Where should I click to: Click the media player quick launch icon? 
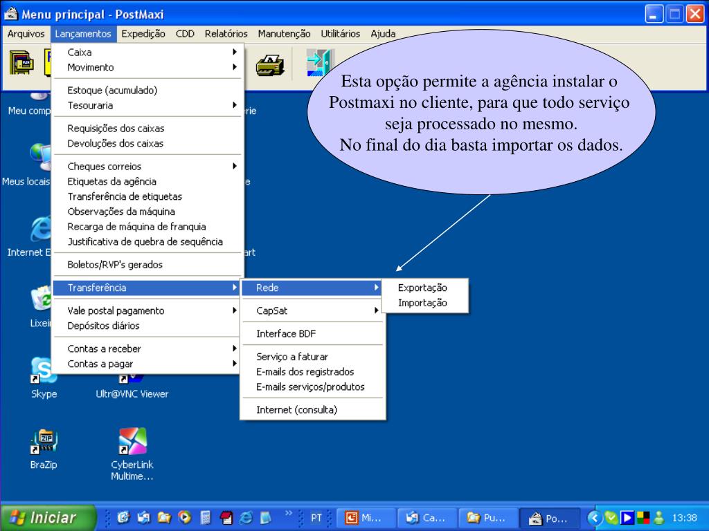[x=184, y=517]
